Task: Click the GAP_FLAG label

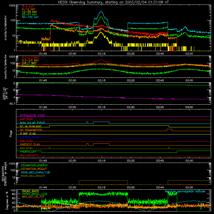Action: 26,119
